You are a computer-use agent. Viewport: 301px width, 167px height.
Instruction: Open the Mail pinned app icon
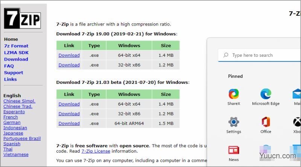pos(297,94)
